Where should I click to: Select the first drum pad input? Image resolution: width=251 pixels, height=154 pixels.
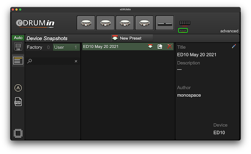[86, 23]
